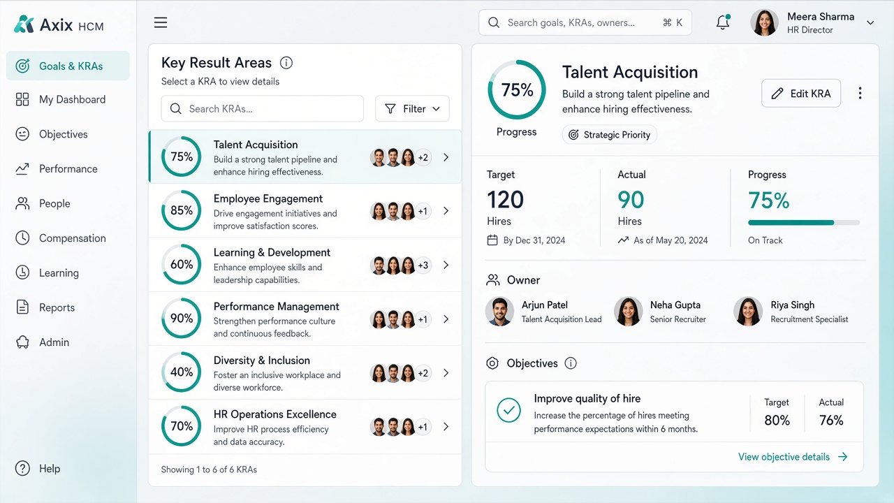894x503 pixels.
Task: Click the hamburger menu icon
Action: (x=161, y=22)
